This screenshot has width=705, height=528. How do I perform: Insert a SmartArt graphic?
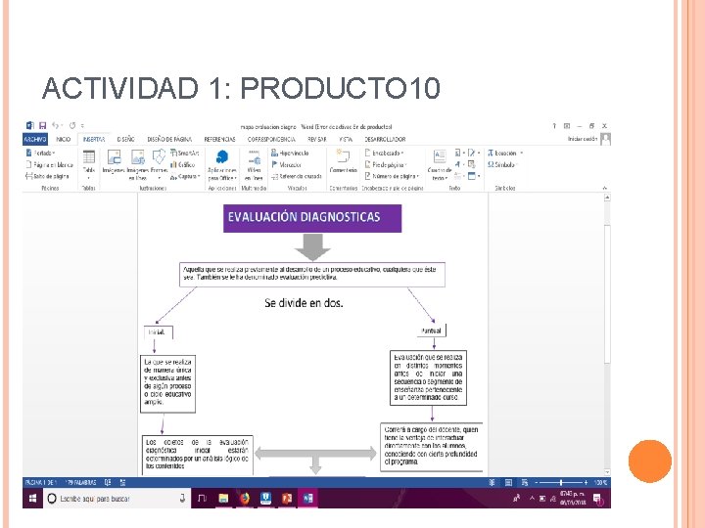185,154
